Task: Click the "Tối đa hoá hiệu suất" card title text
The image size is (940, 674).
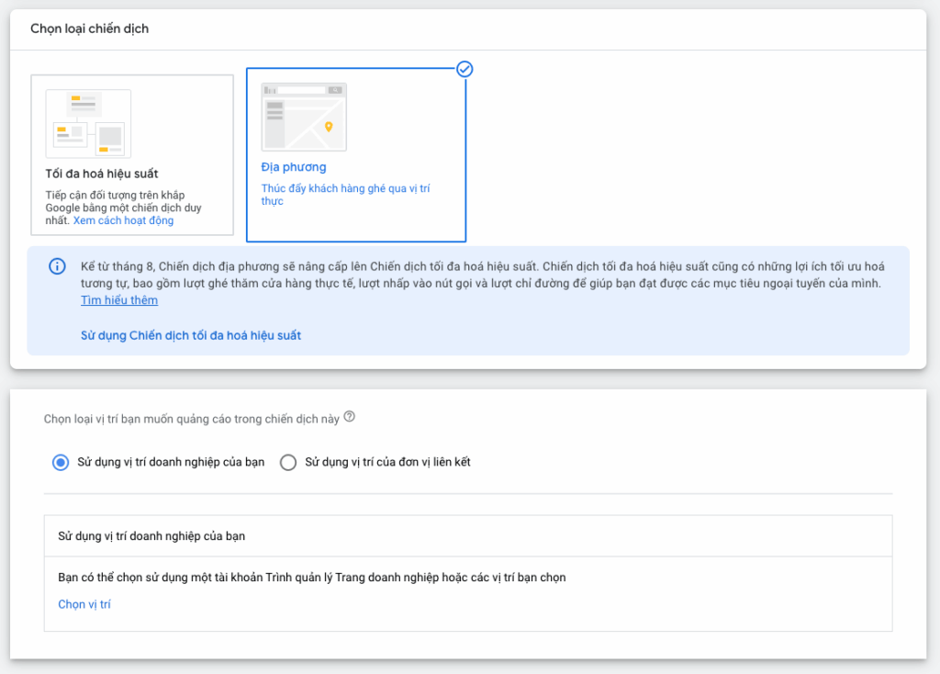Action: (102, 174)
